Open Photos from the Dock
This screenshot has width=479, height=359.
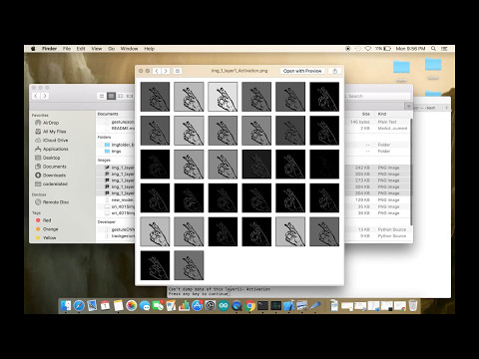point(132,305)
